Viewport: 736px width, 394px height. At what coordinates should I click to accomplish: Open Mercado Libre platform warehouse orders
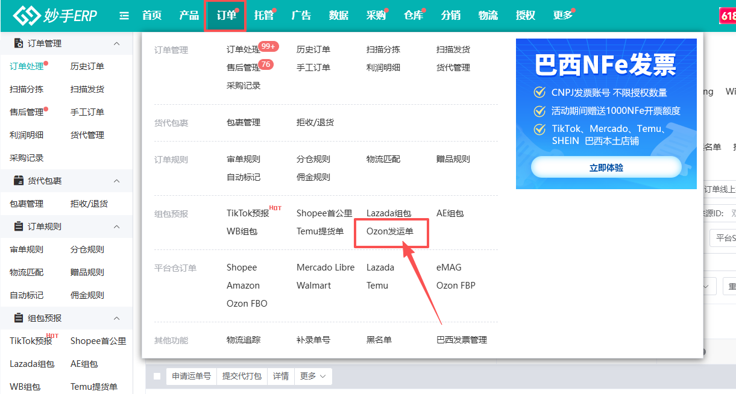point(326,267)
